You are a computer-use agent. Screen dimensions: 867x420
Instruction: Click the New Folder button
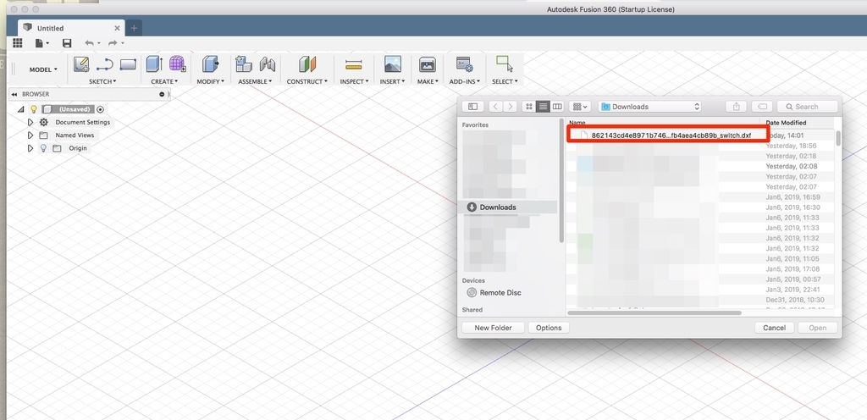(x=493, y=328)
